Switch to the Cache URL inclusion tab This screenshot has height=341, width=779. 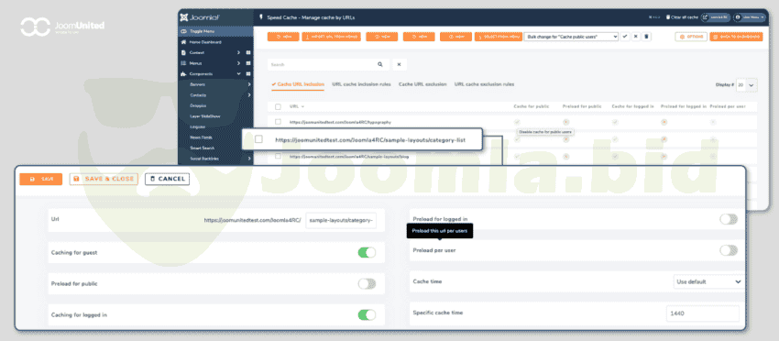(298, 84)
